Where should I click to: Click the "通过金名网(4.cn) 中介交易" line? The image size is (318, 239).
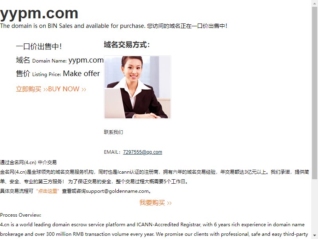[x=28, y=163]
